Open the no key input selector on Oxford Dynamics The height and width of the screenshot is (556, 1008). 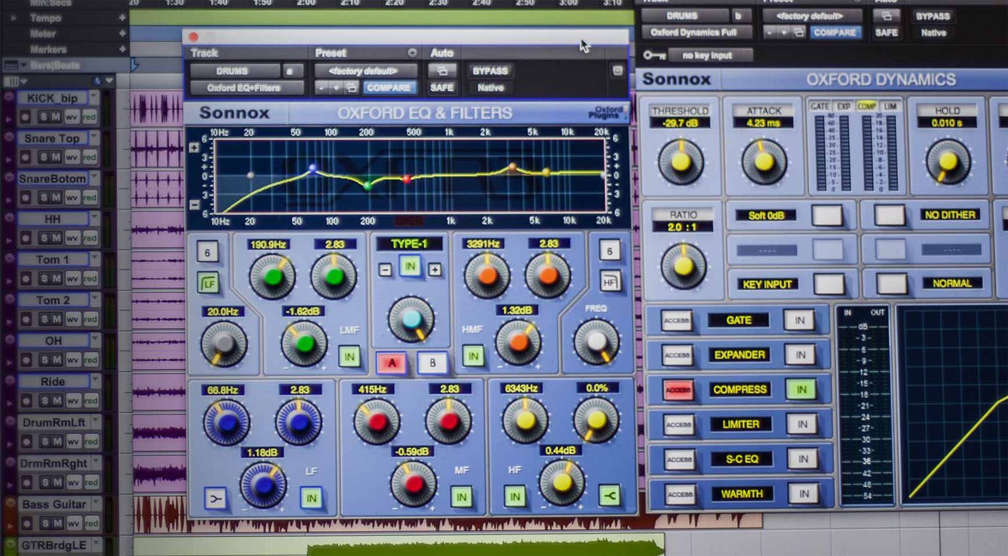tap(710, 55)
